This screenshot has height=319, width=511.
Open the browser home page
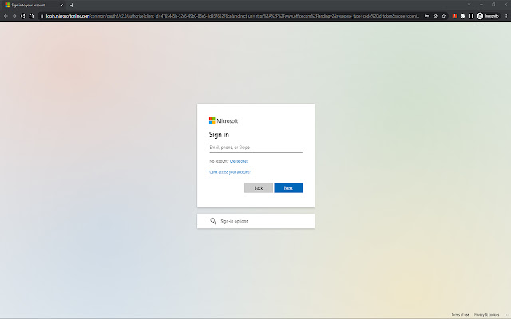32,16
